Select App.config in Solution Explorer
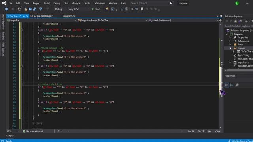The width and height of the screenshot is (253, 142). (x=243, y=55)
